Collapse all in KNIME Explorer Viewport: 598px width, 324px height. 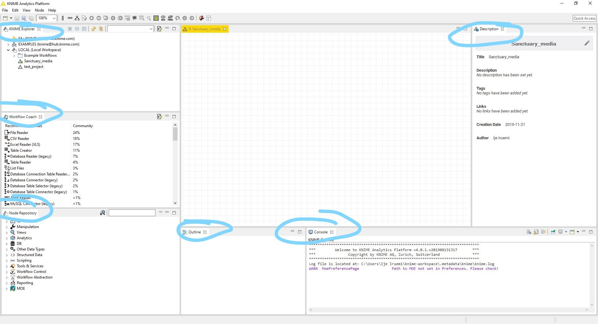coord(84,29)
